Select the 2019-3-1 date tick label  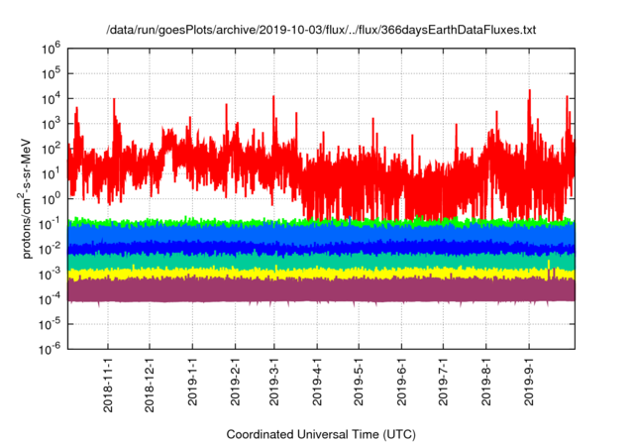(x=275, y=384)
